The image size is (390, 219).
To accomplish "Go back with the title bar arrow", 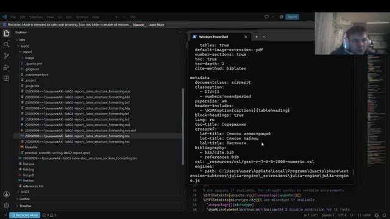I will click(x=116, y=17).
